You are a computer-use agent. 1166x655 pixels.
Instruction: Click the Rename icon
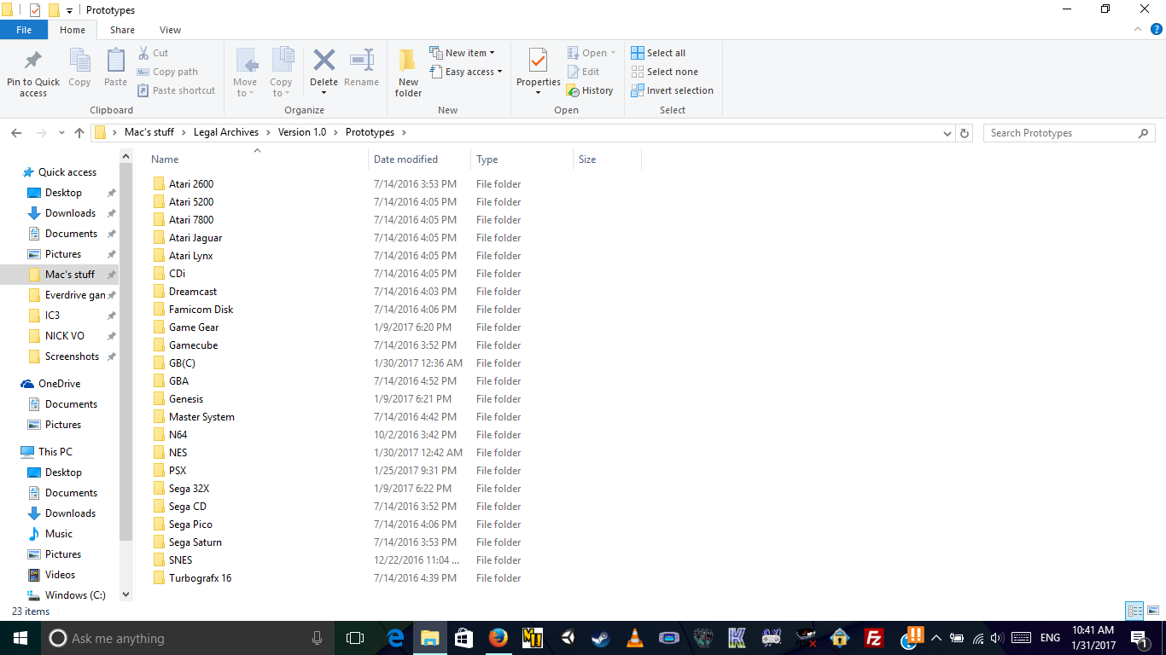click(x=362, y=61)
